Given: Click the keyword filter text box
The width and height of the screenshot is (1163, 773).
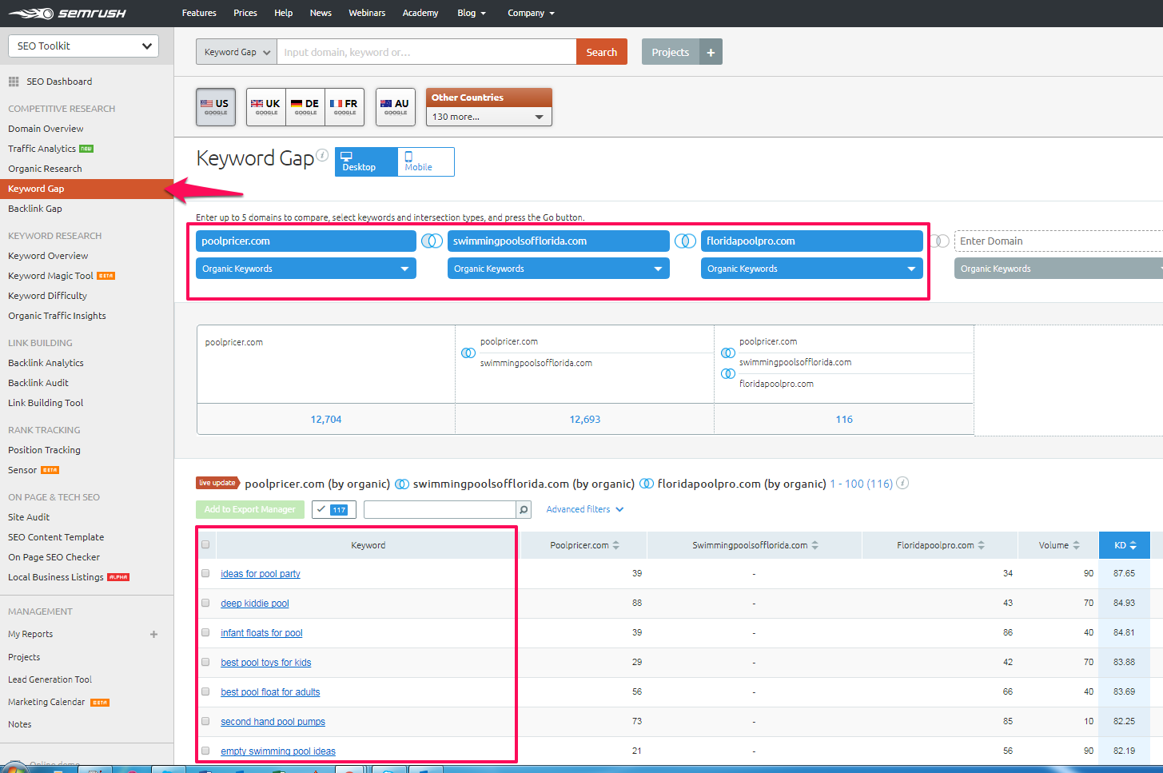Looking at the screenshot, I should (440, 509).
